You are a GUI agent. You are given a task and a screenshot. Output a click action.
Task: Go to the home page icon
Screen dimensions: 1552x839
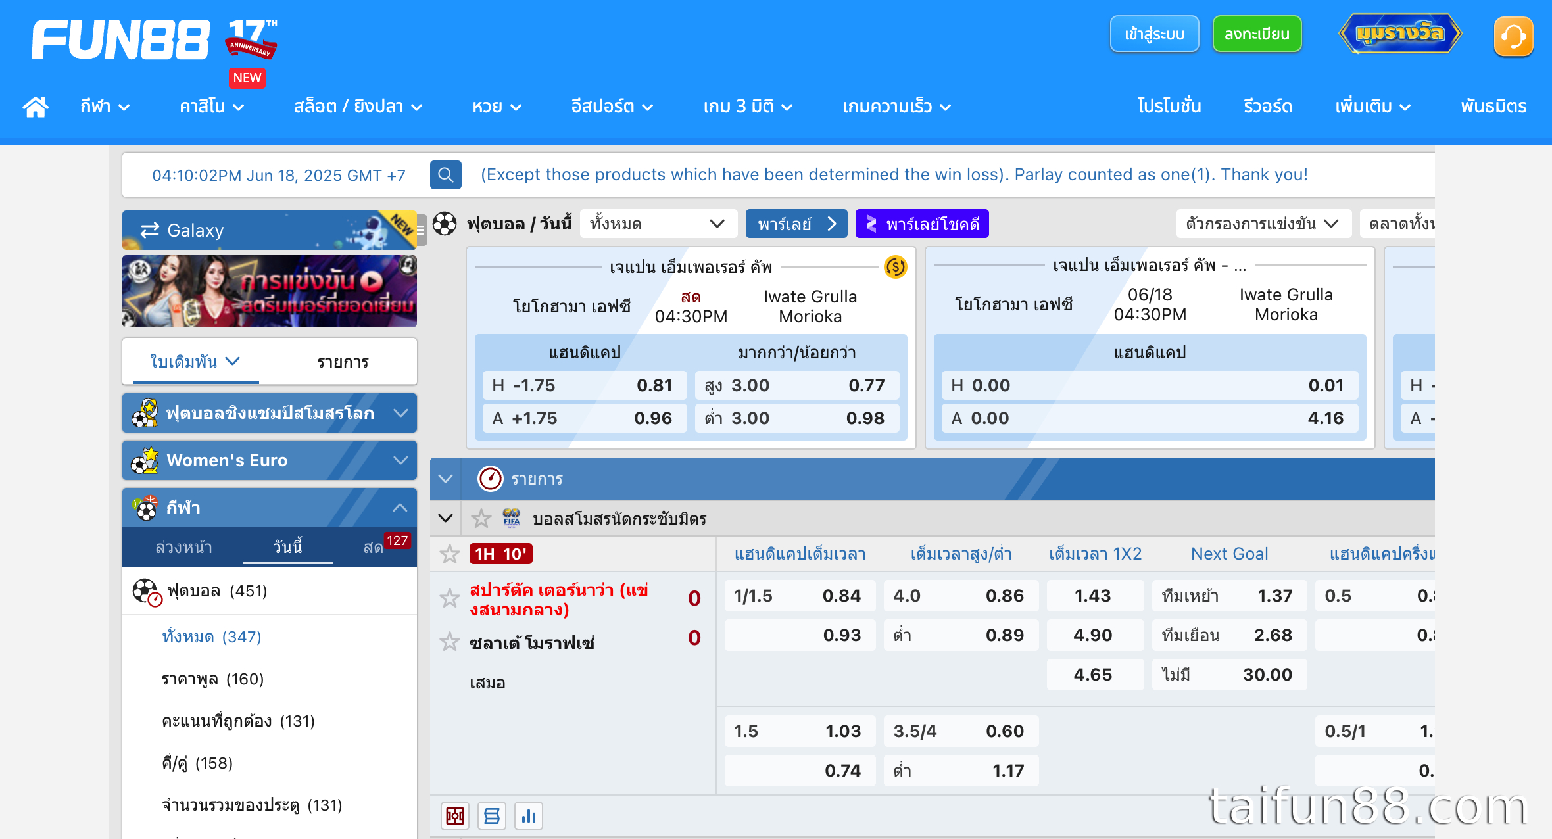click(36, 106)
